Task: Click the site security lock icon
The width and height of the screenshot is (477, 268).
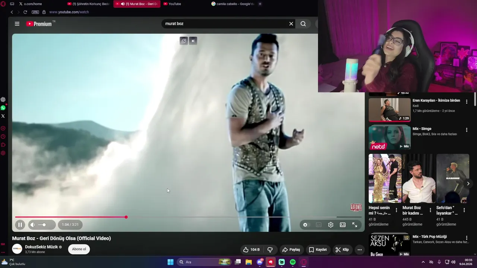Action: [x=44, y=12]
